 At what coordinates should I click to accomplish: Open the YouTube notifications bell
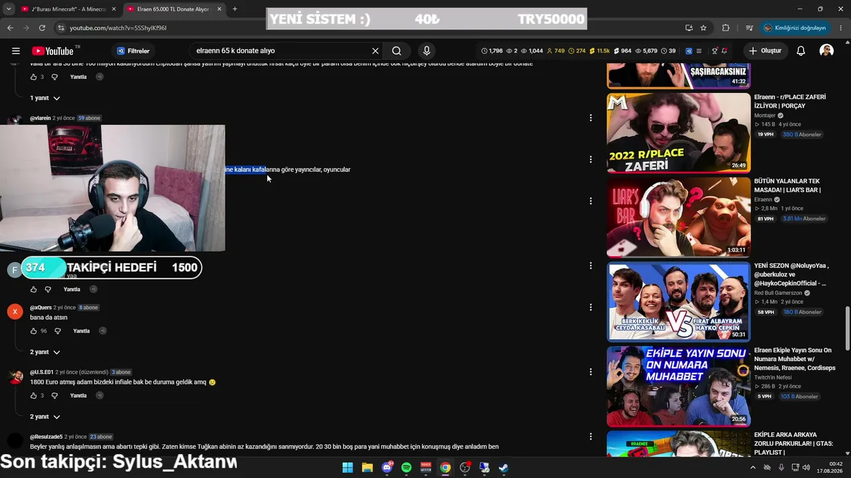point(801,51)
